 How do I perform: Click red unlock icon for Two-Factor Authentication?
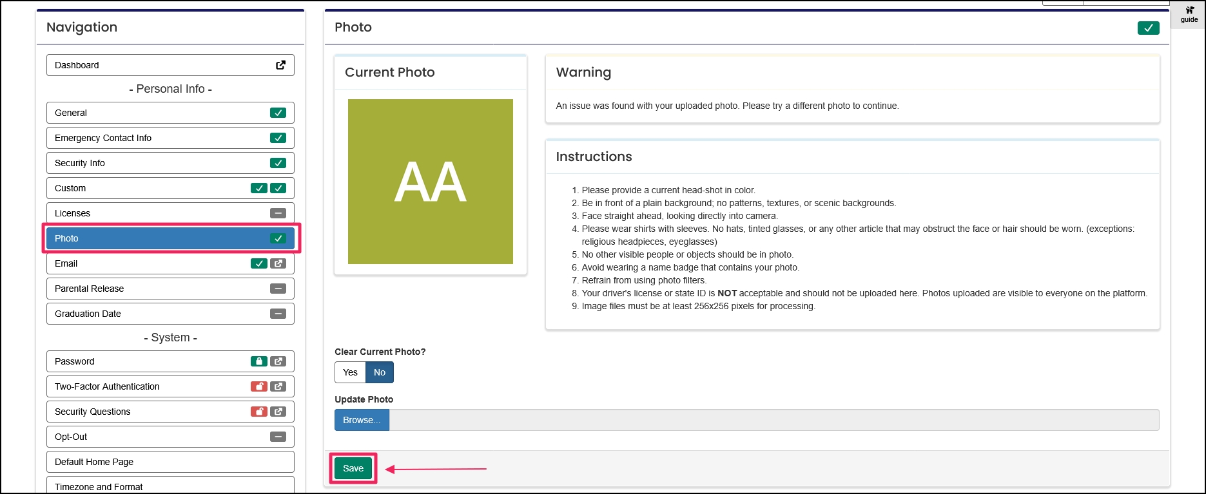click(258, 386)
